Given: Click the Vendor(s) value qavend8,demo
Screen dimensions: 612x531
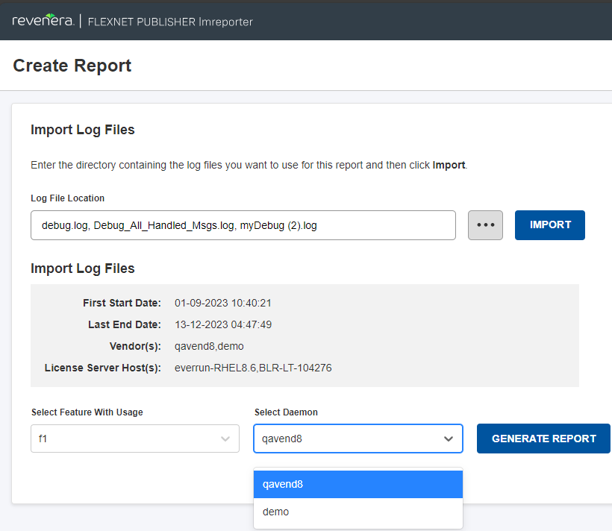Looking at the screenshot, I should pos(209,346).
